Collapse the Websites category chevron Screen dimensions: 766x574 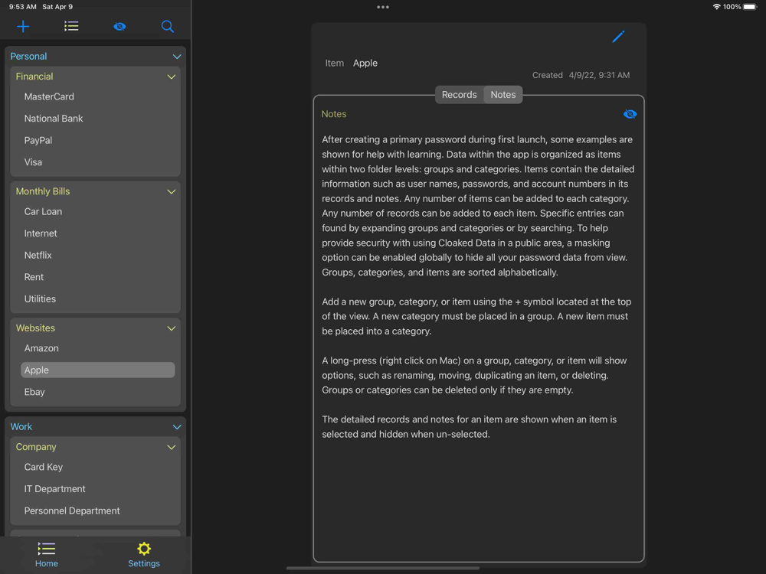(x=172, y=328)
